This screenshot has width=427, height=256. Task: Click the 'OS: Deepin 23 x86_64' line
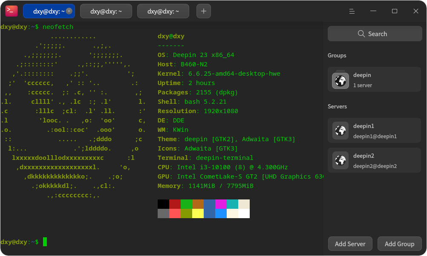(196, 55)
